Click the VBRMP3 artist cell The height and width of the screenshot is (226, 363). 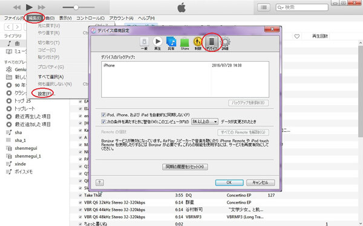pyautogui.click(x=194, y=217)
